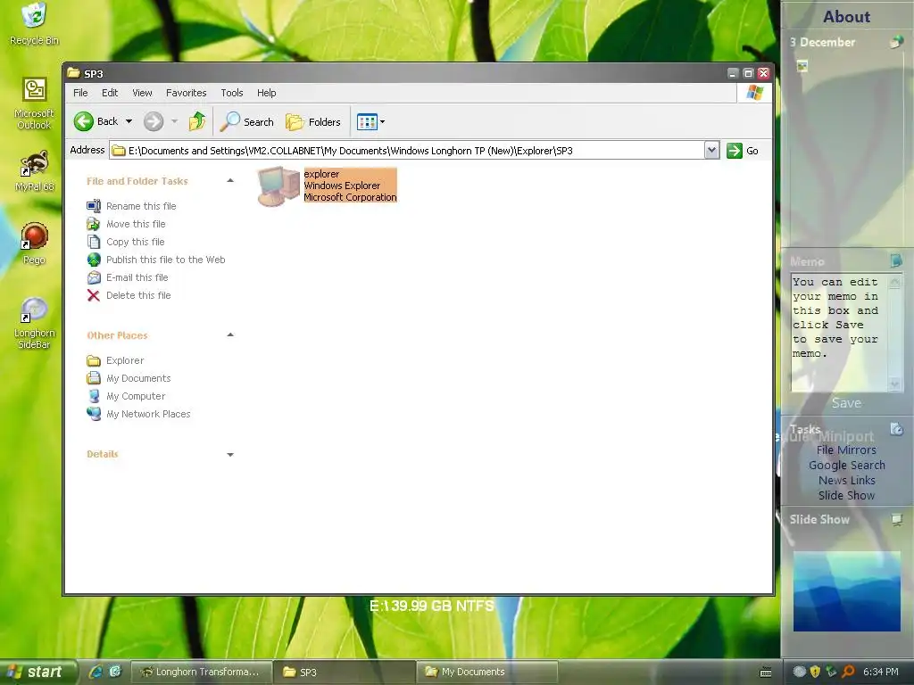The height and width of the screenshot is (685, 914).
Task: Click the 3 December panel icon
Action: point(896,42)
